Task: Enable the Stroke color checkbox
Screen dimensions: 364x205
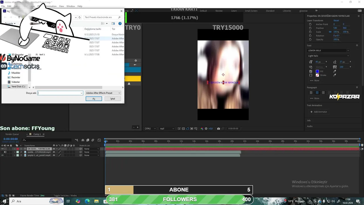Action: (311, 75)
